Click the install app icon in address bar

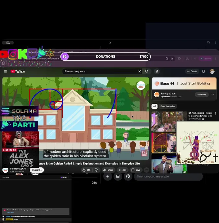167,59
